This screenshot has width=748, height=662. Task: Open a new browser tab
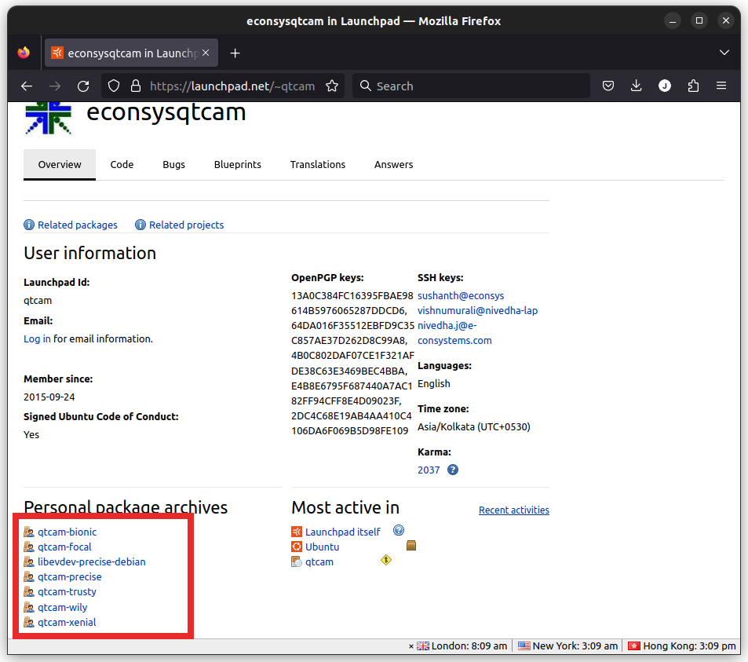235,53
